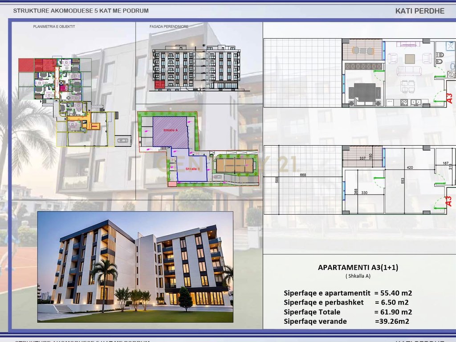Viewport: 456px width, 342px height.
Task: Click the "553" room length dimension
Action: tap(403, 181)
